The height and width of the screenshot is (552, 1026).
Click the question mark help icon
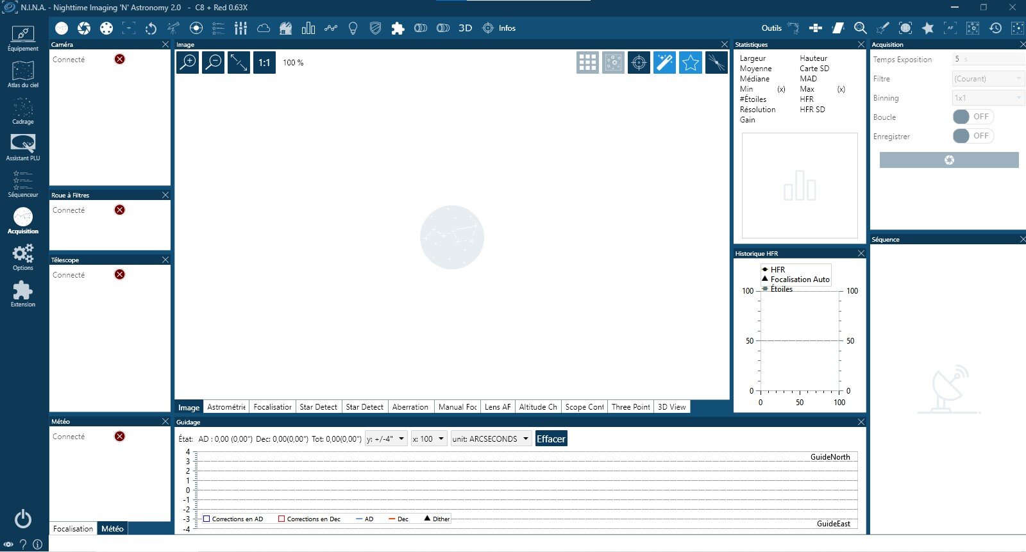tap(23, 544)
